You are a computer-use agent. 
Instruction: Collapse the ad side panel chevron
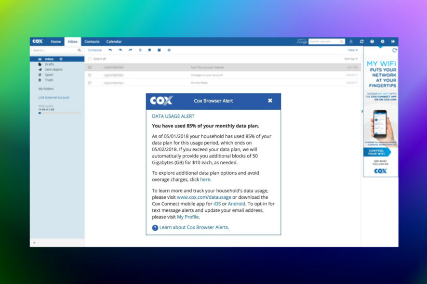click(x=362, y=111)
